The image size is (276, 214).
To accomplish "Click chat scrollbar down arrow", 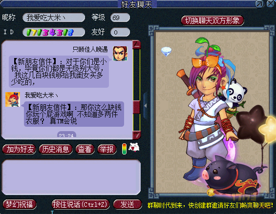I will [137, 135].
